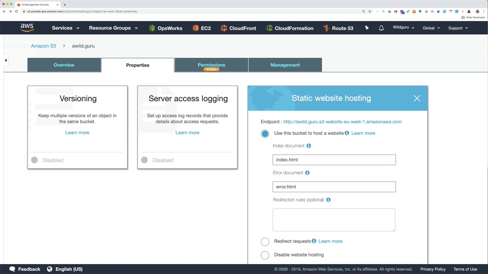The image size is (488, 274).
Task: Click the info icon beside Redirection rules
Action: pos(328,200)
